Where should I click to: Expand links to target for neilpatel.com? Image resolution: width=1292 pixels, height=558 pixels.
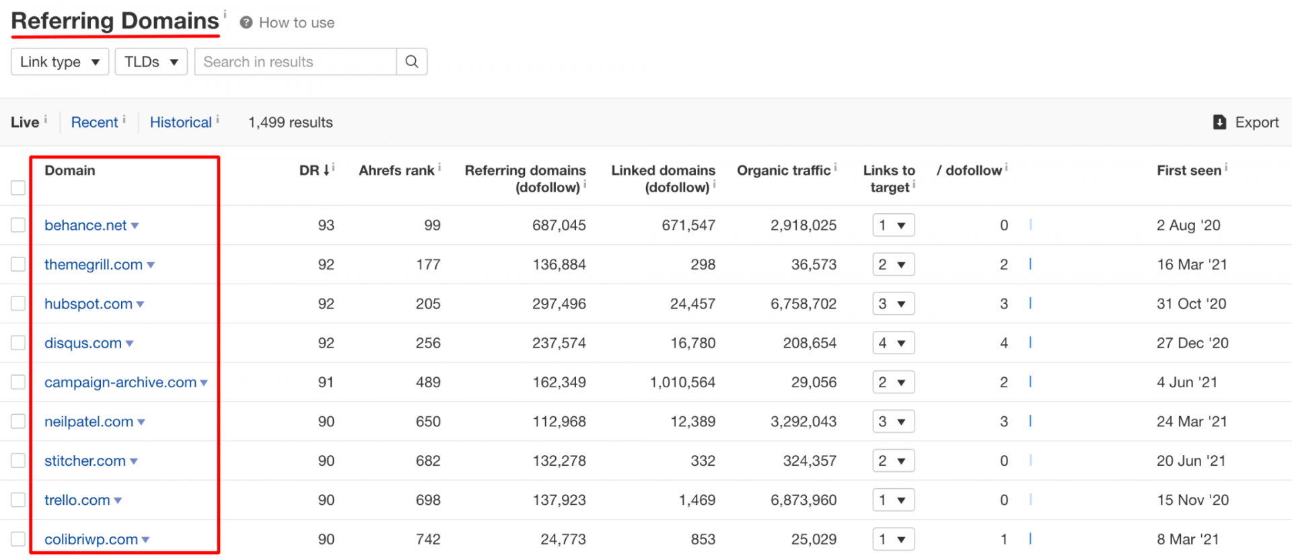tap(894, 422)
